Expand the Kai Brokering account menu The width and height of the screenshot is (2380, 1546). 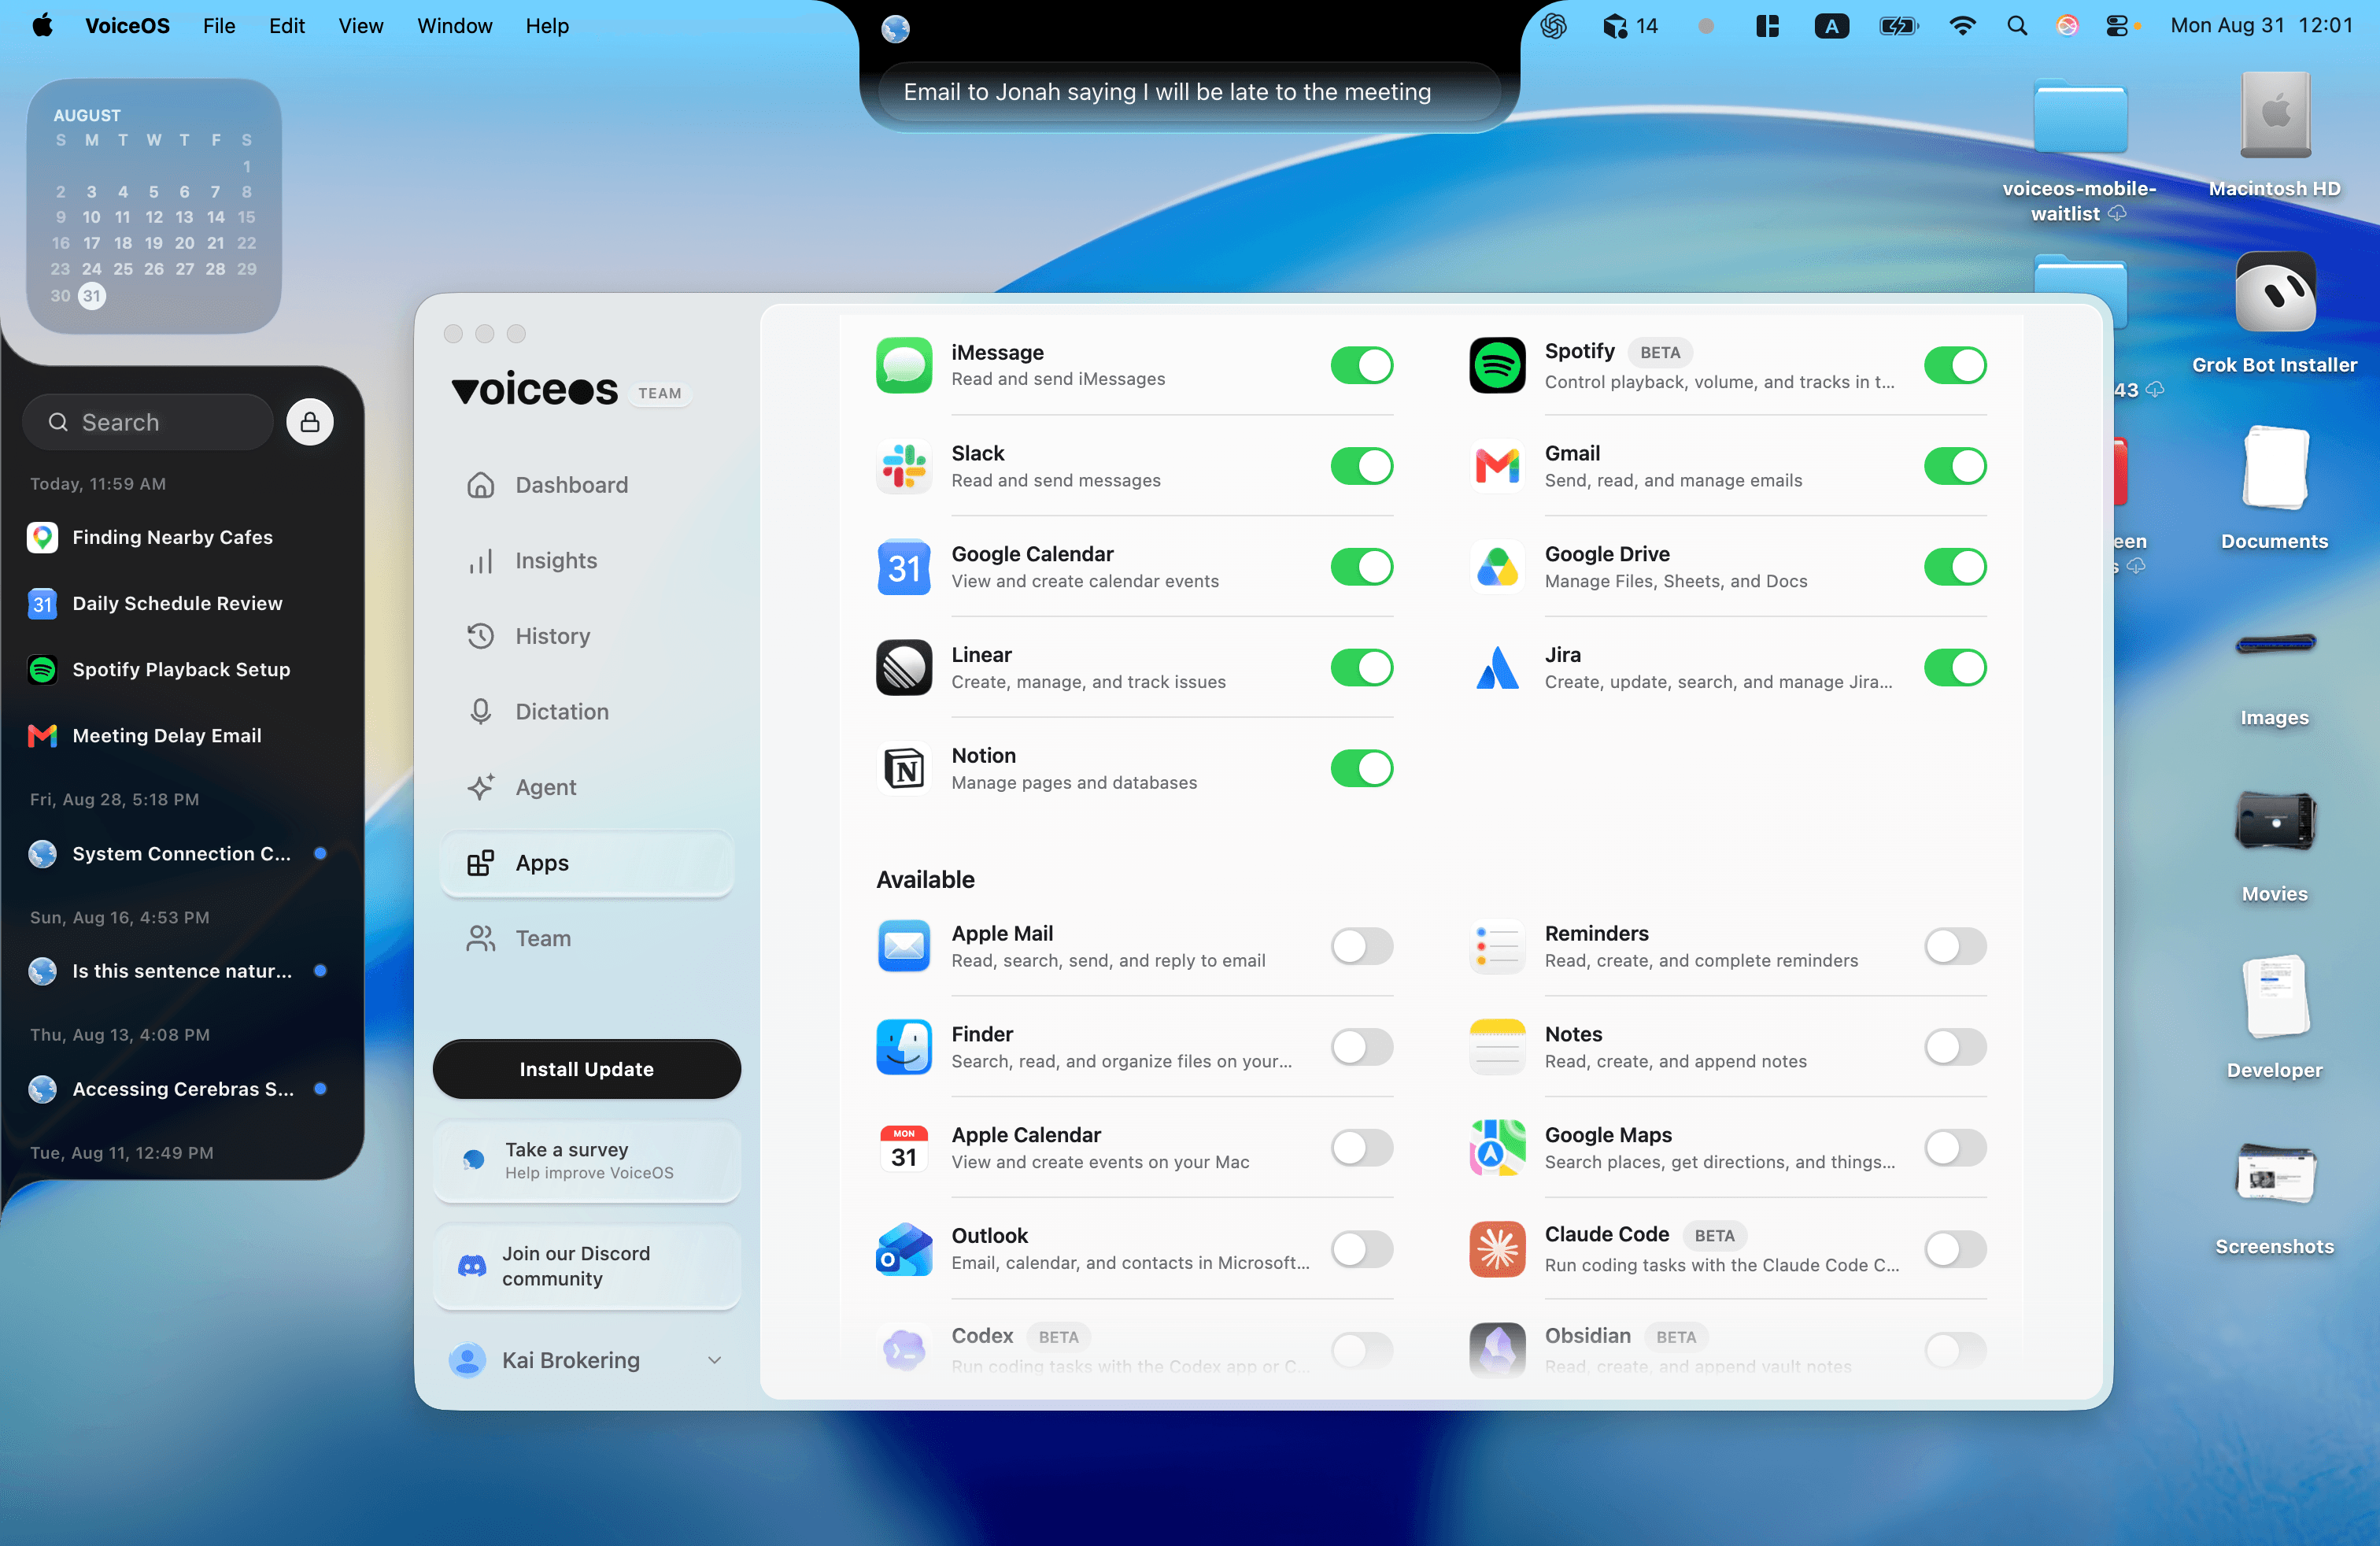pos(587,1360)
